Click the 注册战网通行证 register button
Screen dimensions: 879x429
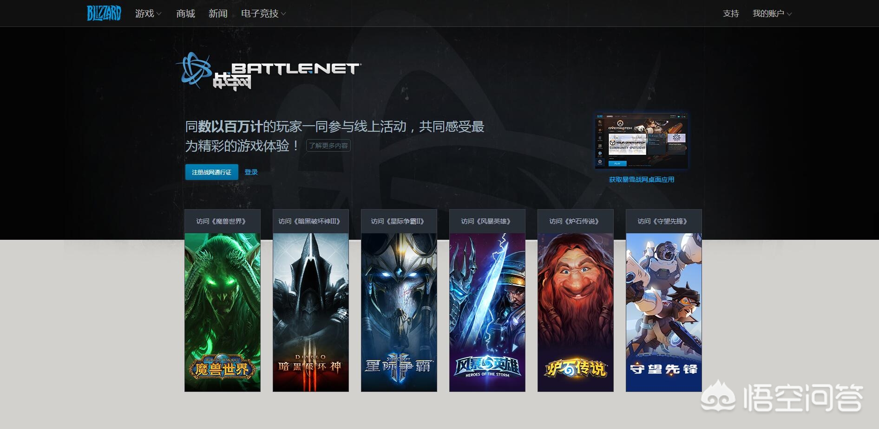pos(211,172)
